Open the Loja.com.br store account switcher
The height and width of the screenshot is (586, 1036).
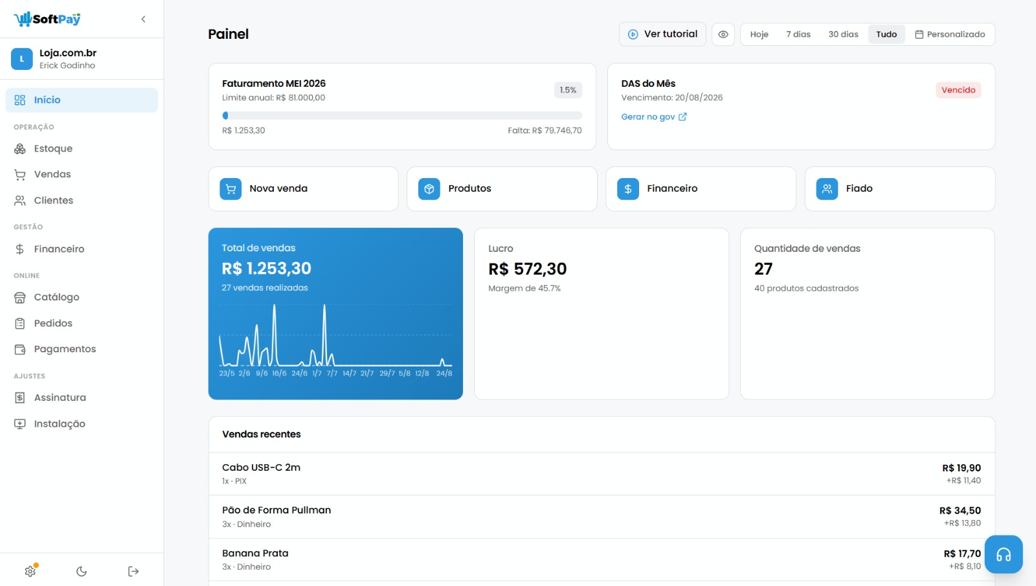tap(82, 59)
